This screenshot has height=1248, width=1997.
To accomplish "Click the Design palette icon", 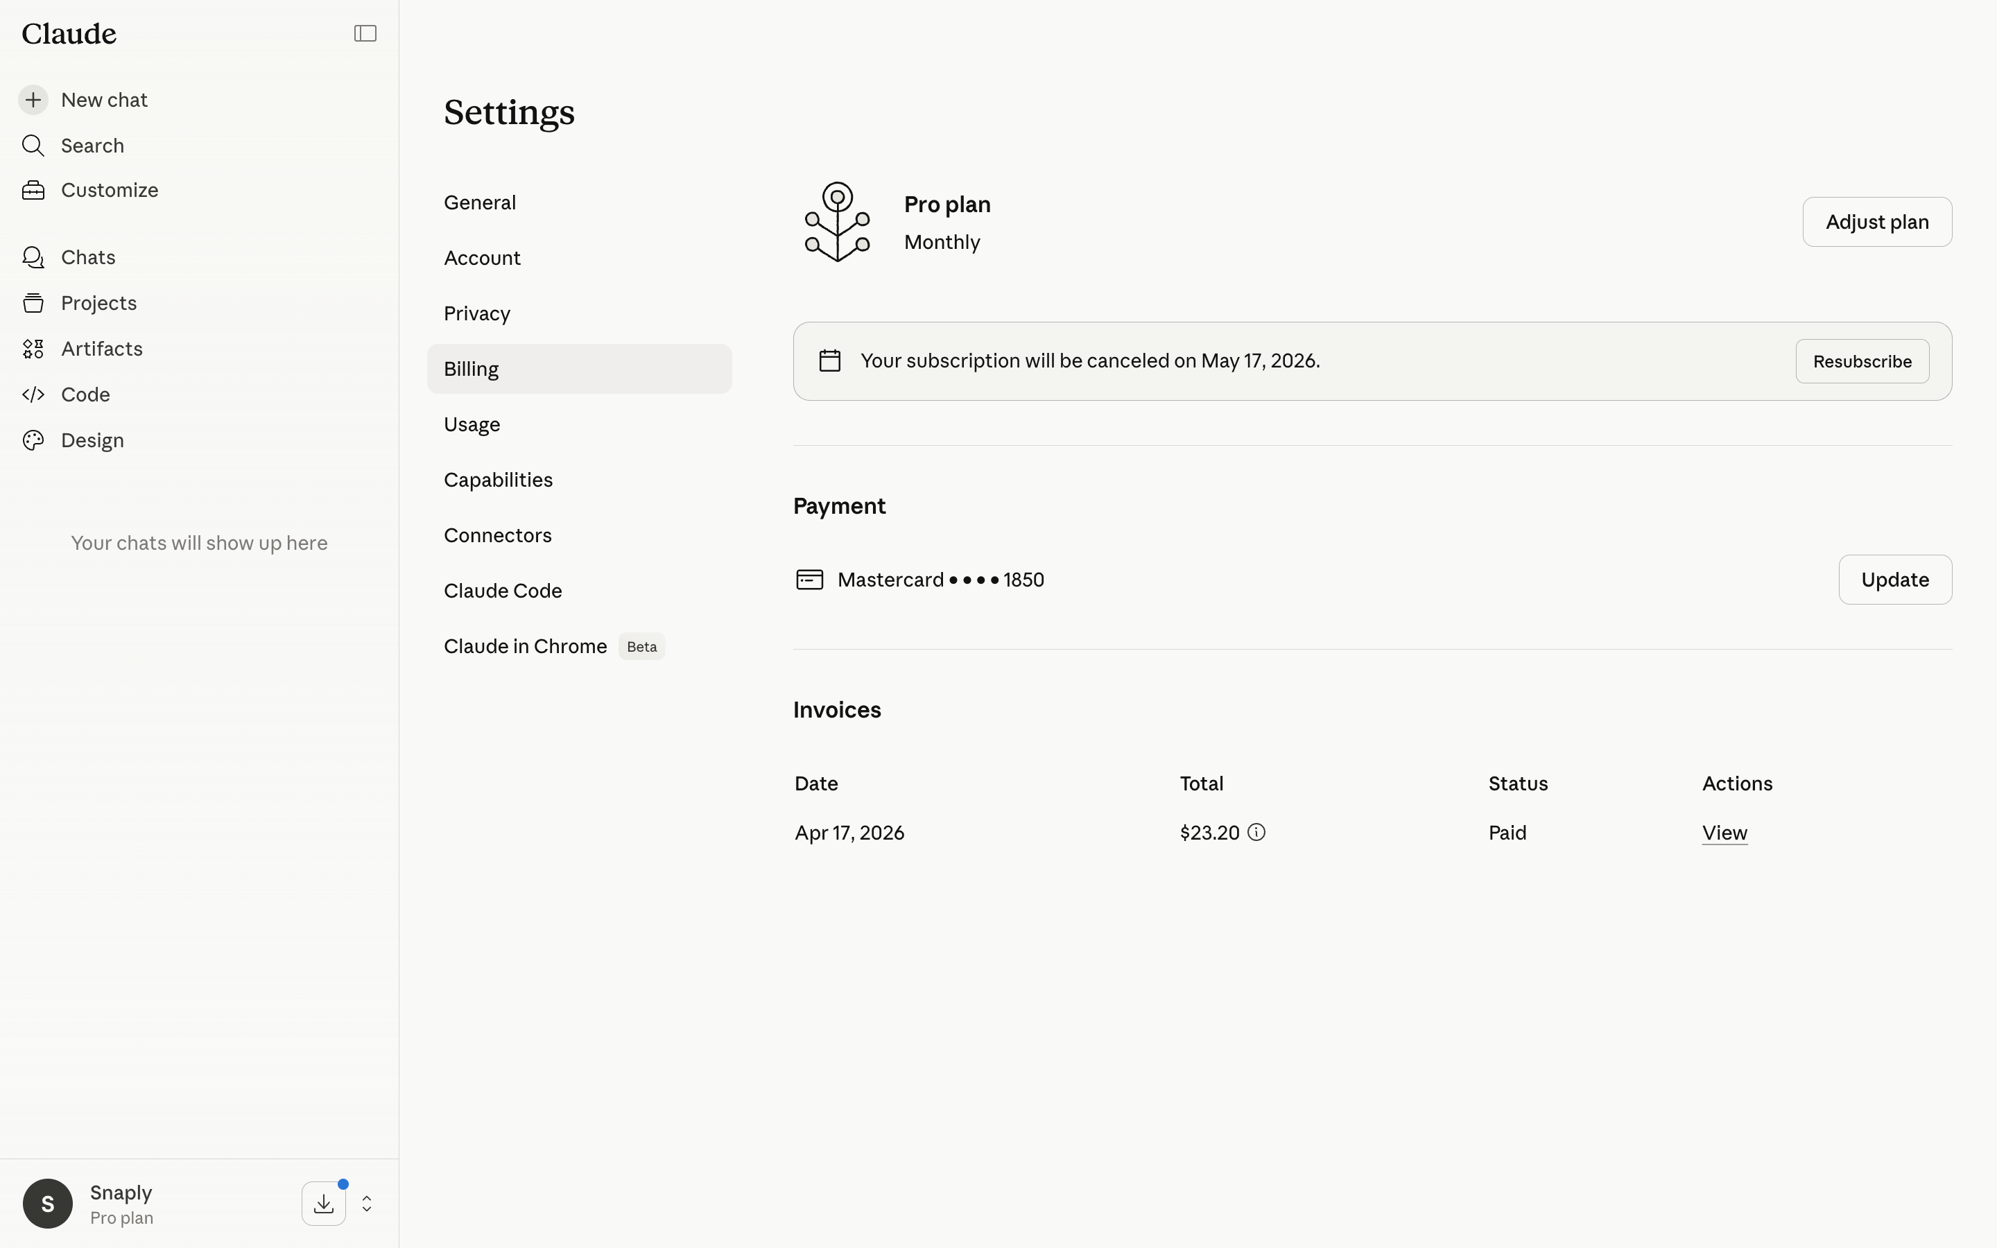I will (33, 440).
